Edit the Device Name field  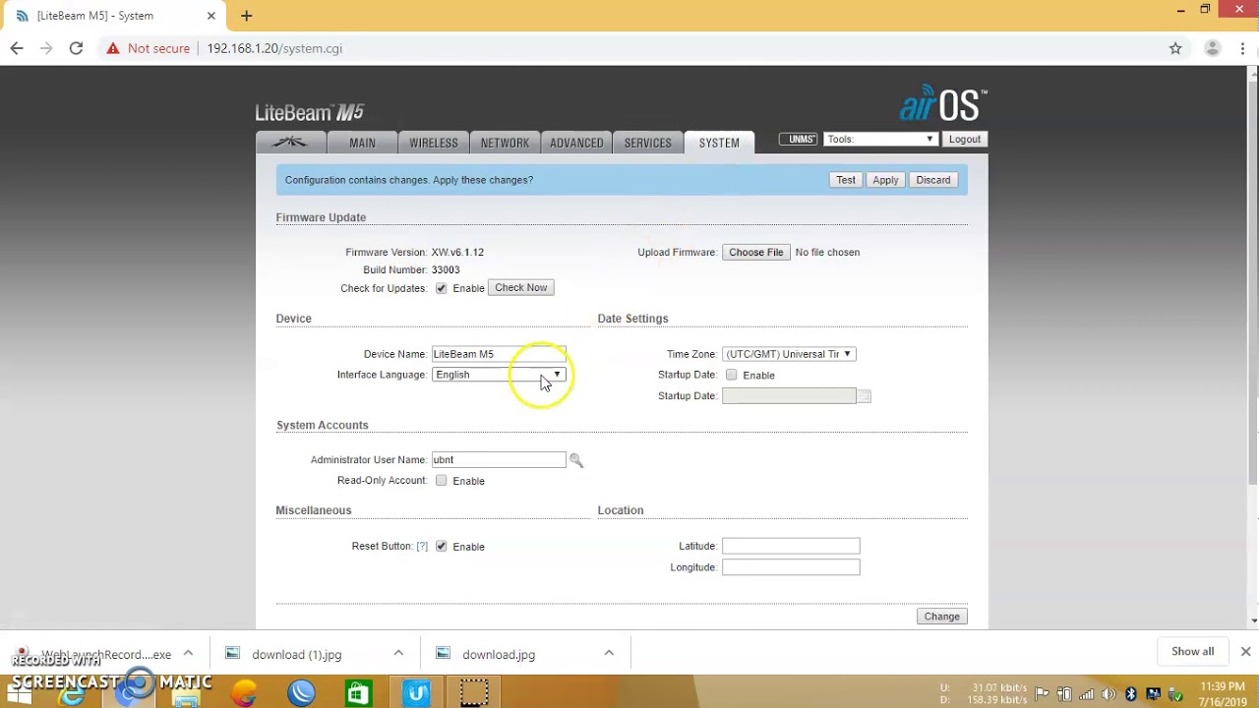pyautogui.click(x=499, y=354)
